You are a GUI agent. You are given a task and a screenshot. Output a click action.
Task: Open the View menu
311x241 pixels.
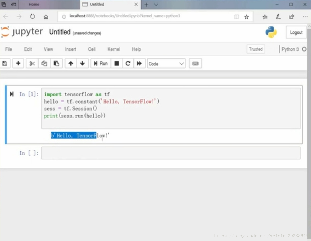pos(48,49)
